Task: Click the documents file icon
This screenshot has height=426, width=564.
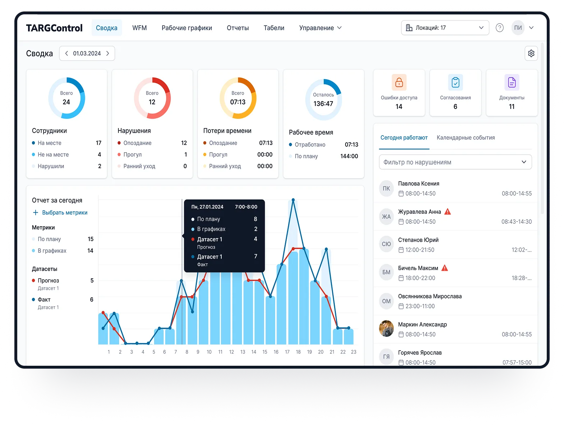Action: click(x=512, y=82)
